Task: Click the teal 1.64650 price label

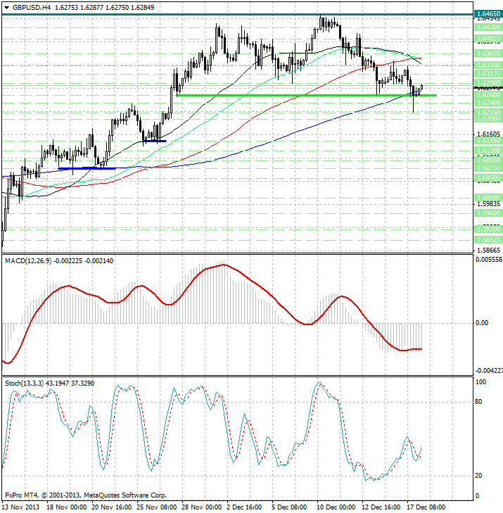Action: point(488,14)
